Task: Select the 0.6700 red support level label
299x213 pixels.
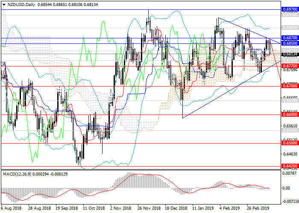Action: [x=290, y=86]
